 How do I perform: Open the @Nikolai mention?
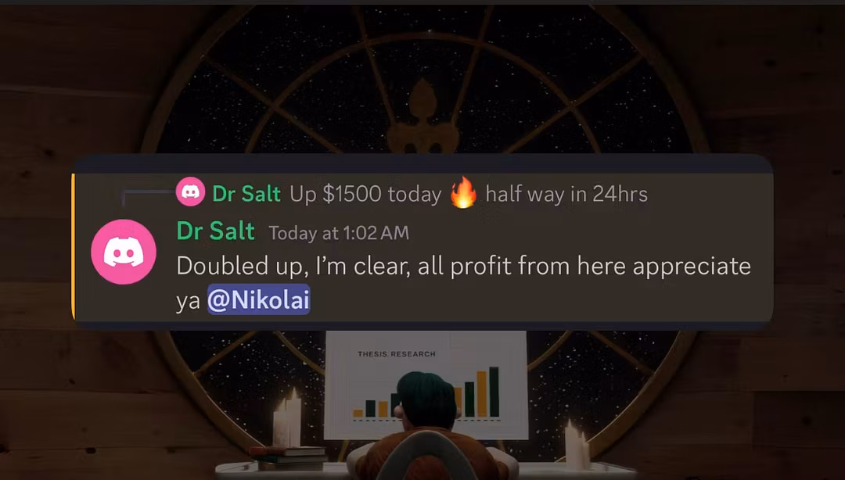coord(259,299)
